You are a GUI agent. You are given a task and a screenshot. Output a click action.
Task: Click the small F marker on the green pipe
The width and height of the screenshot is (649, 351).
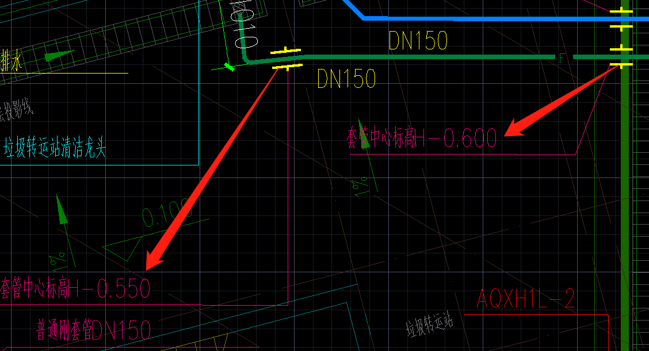coord(562,58)
